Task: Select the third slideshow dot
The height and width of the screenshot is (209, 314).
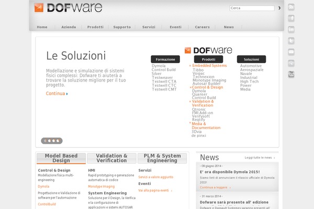Action: (54, 141)
